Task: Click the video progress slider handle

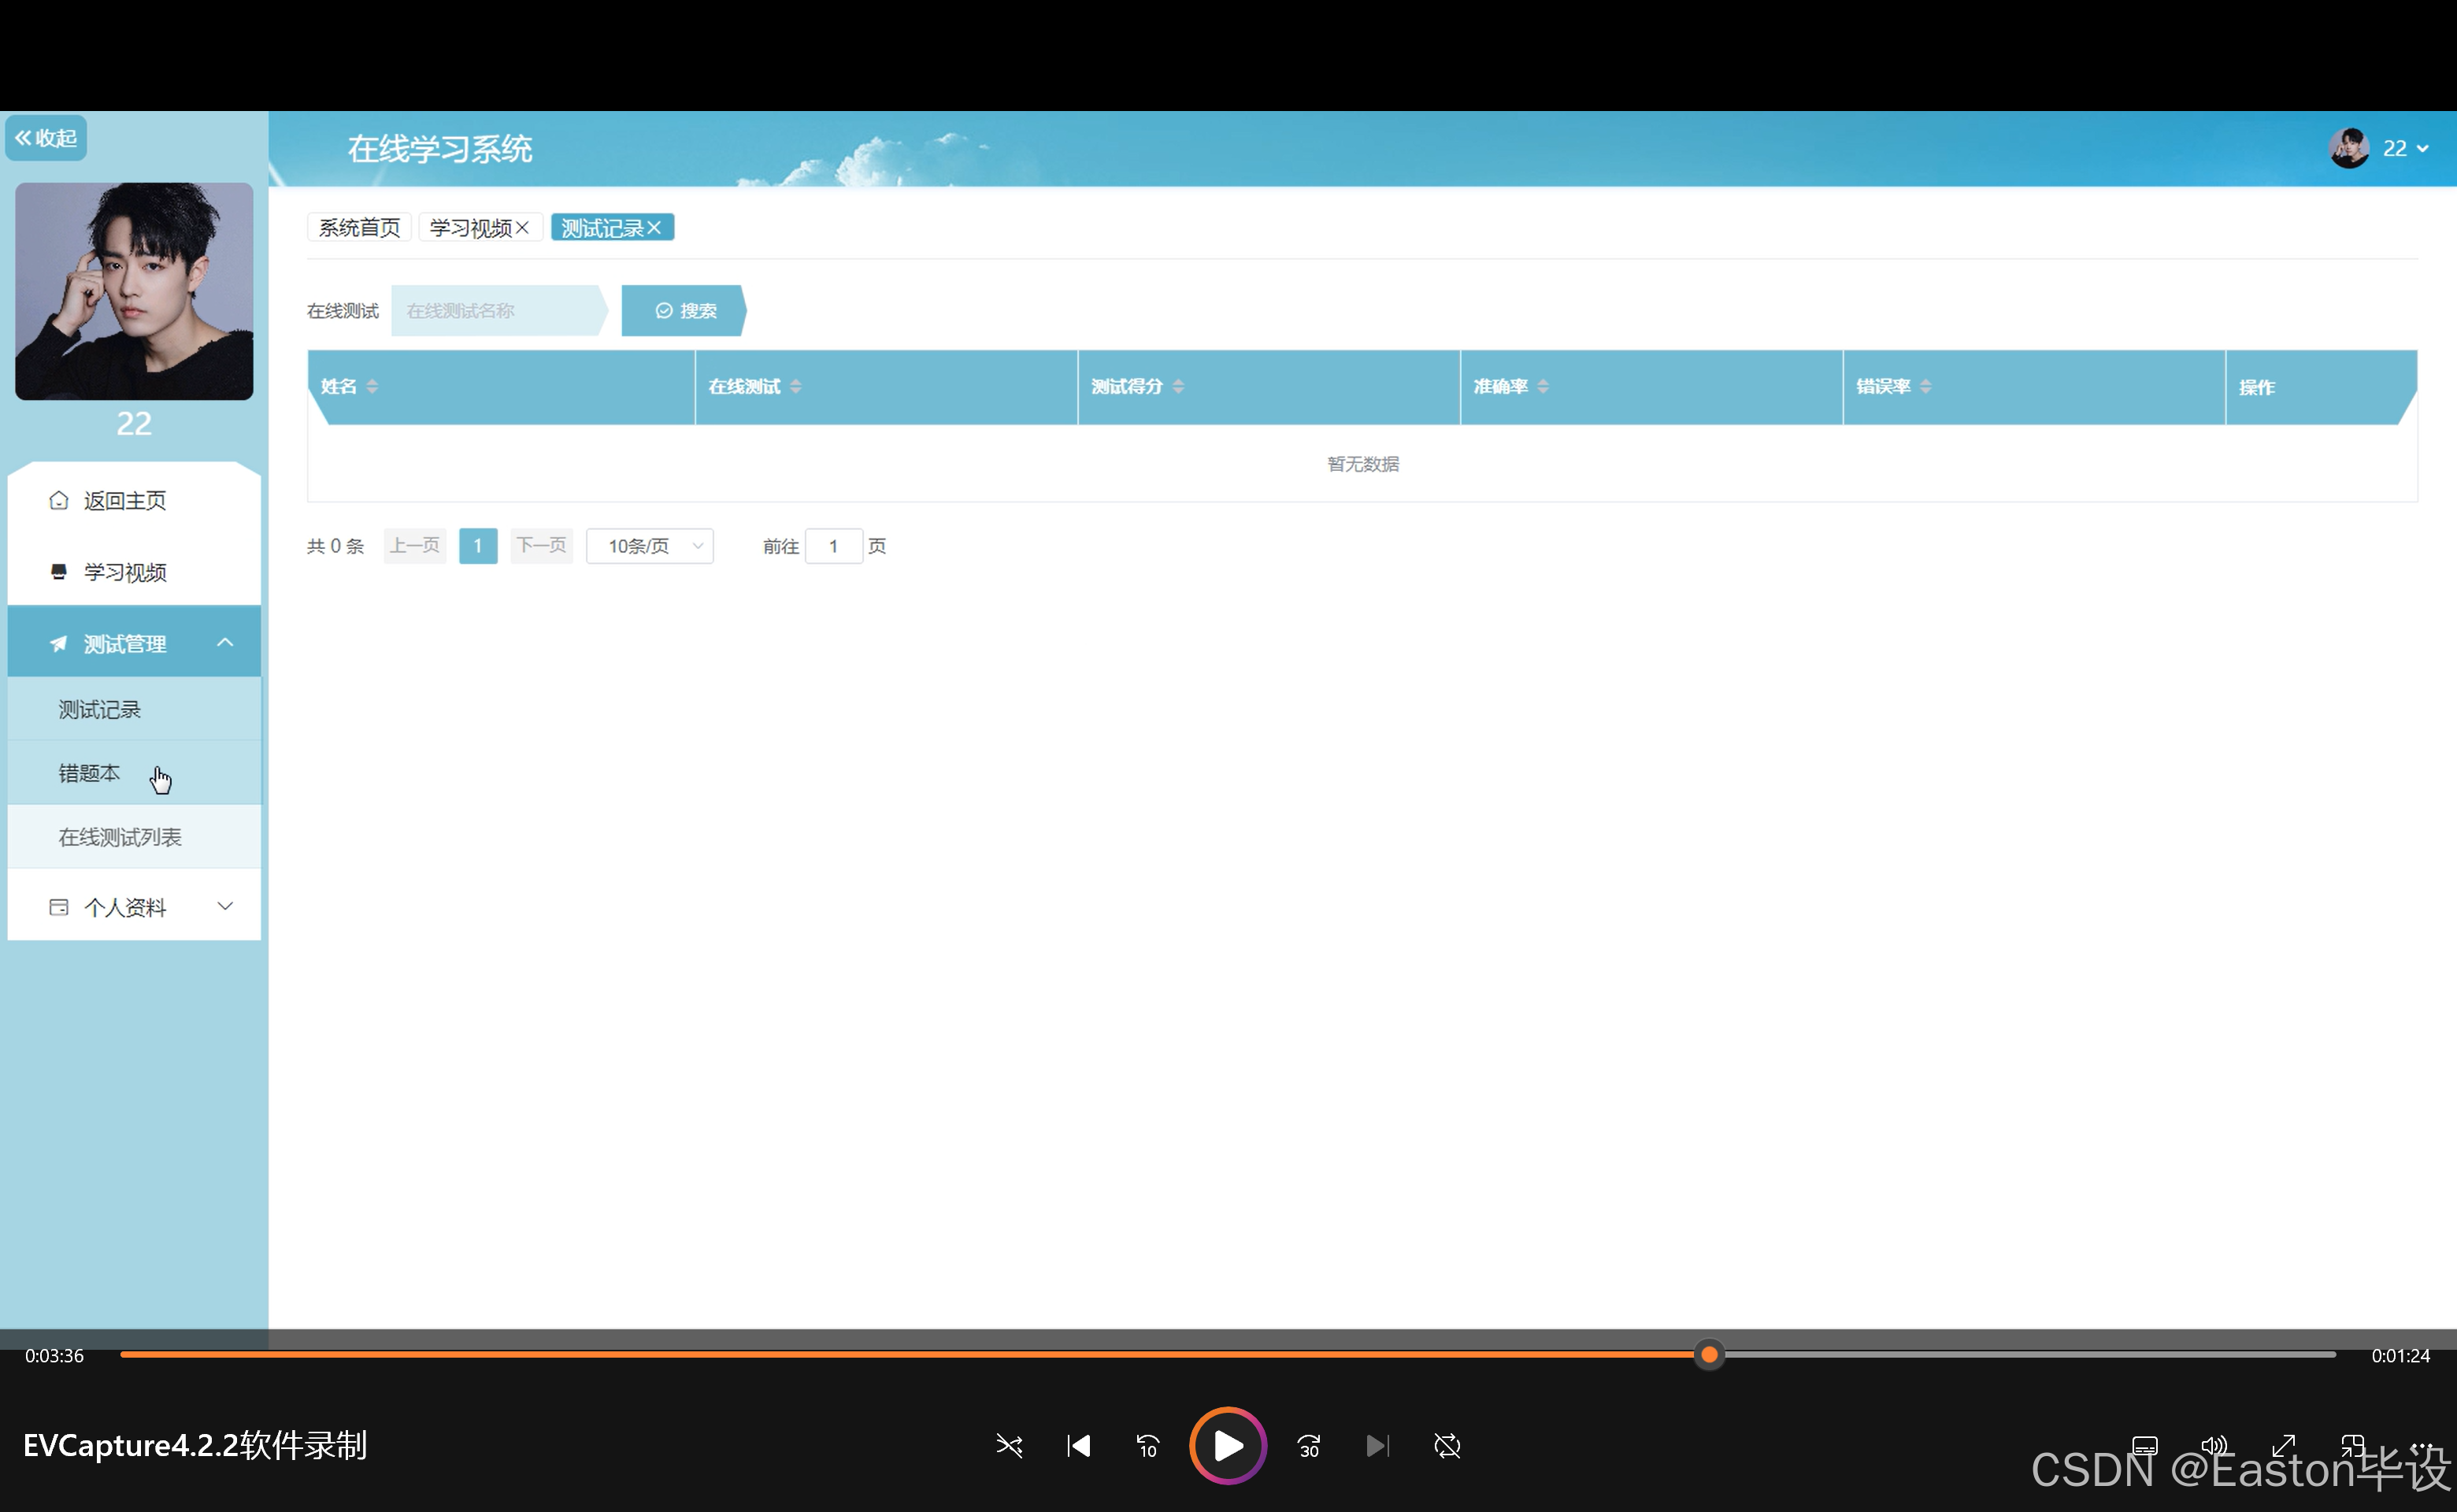Action: click(x=1709, y=1355)
